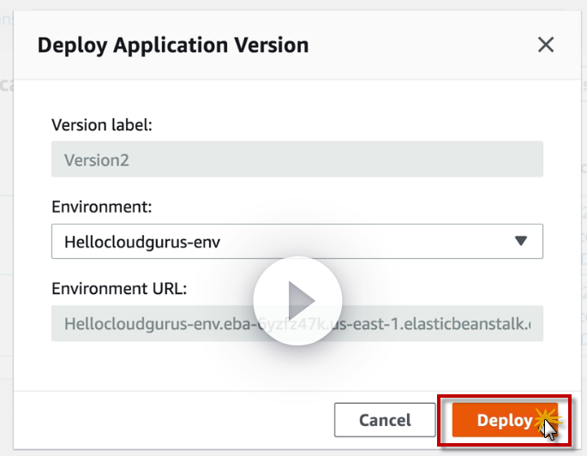This screenshot has height=456, width=587.
Task: Click the "Deploy Application Version" dialog title
Action: click(173, 45)
